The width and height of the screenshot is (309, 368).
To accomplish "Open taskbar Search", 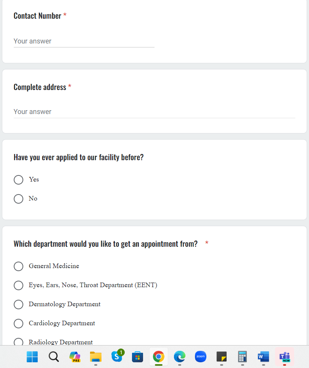I will tap(54, 357).
